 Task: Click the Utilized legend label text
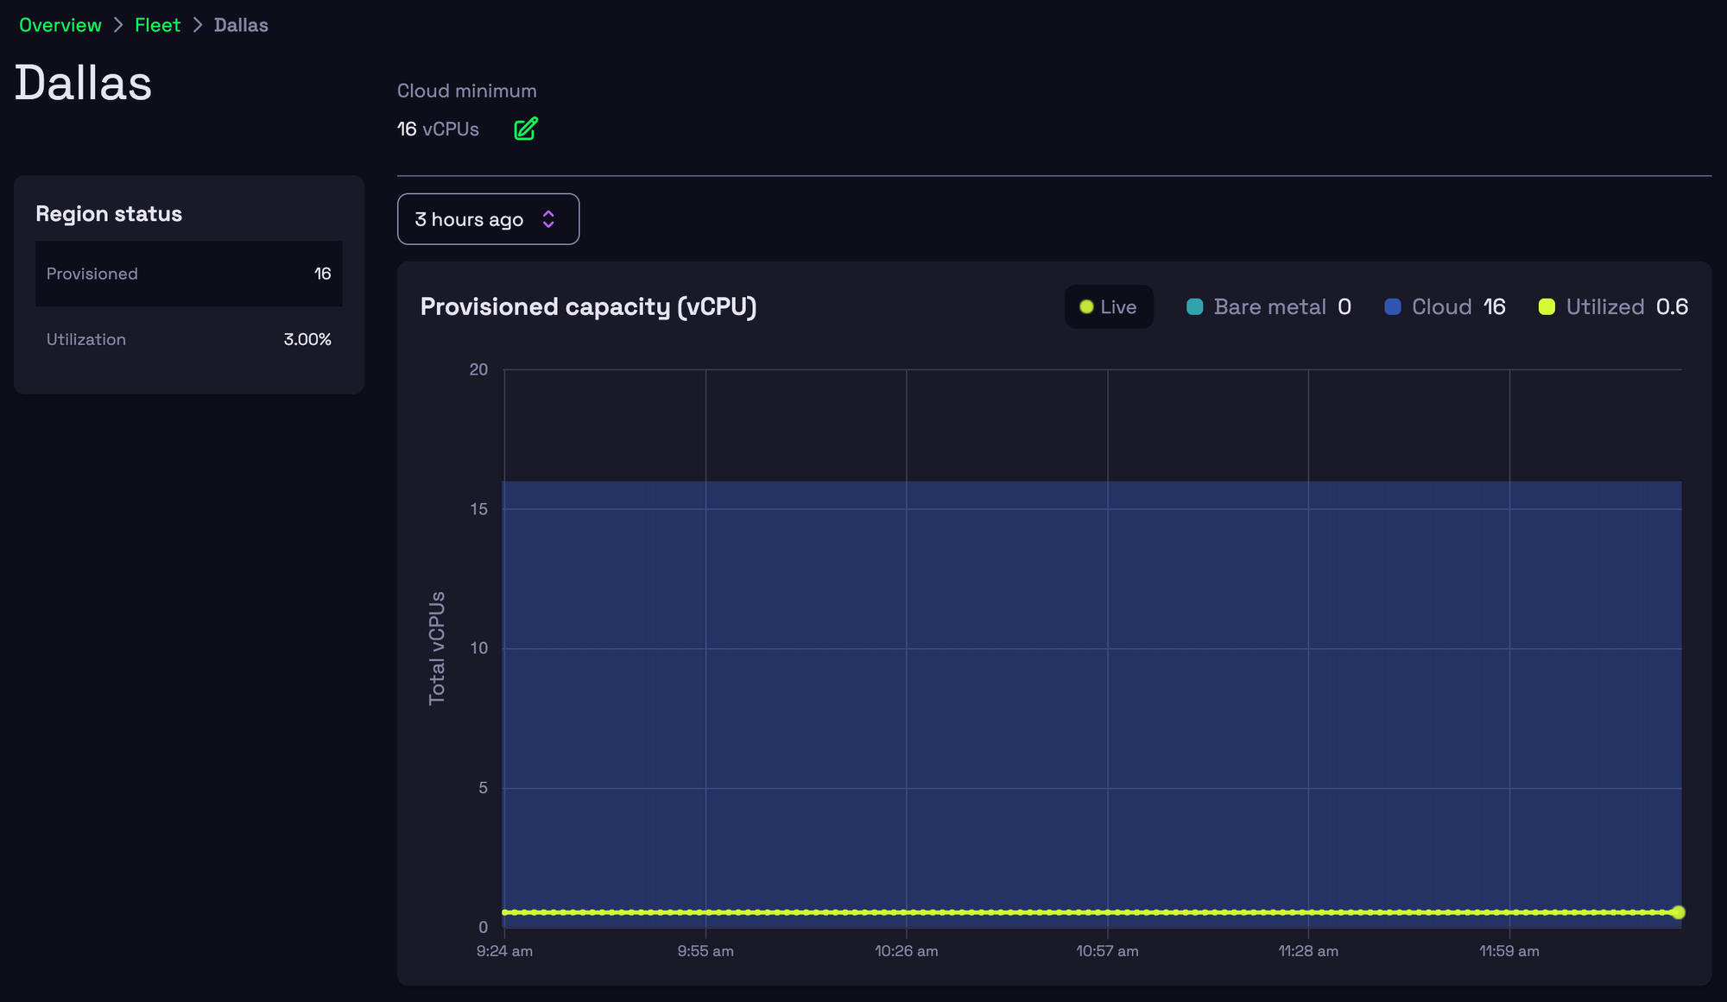(1604, 307)
